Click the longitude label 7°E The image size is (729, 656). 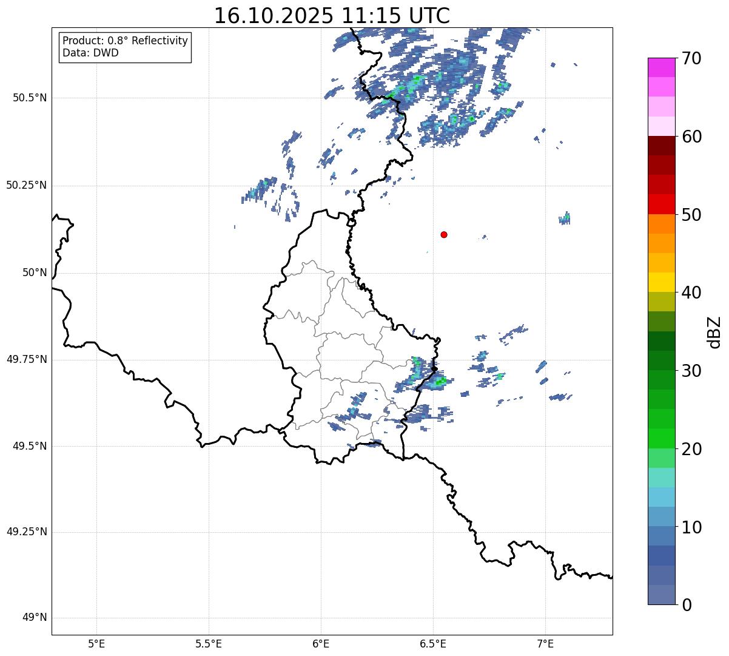point(545,644)
